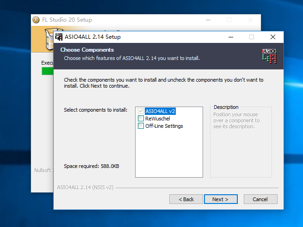Viewport: 303px width, 227px height.
Task: Cancel the ASIO4ALL setup
Action: click(x=260, y=199)
